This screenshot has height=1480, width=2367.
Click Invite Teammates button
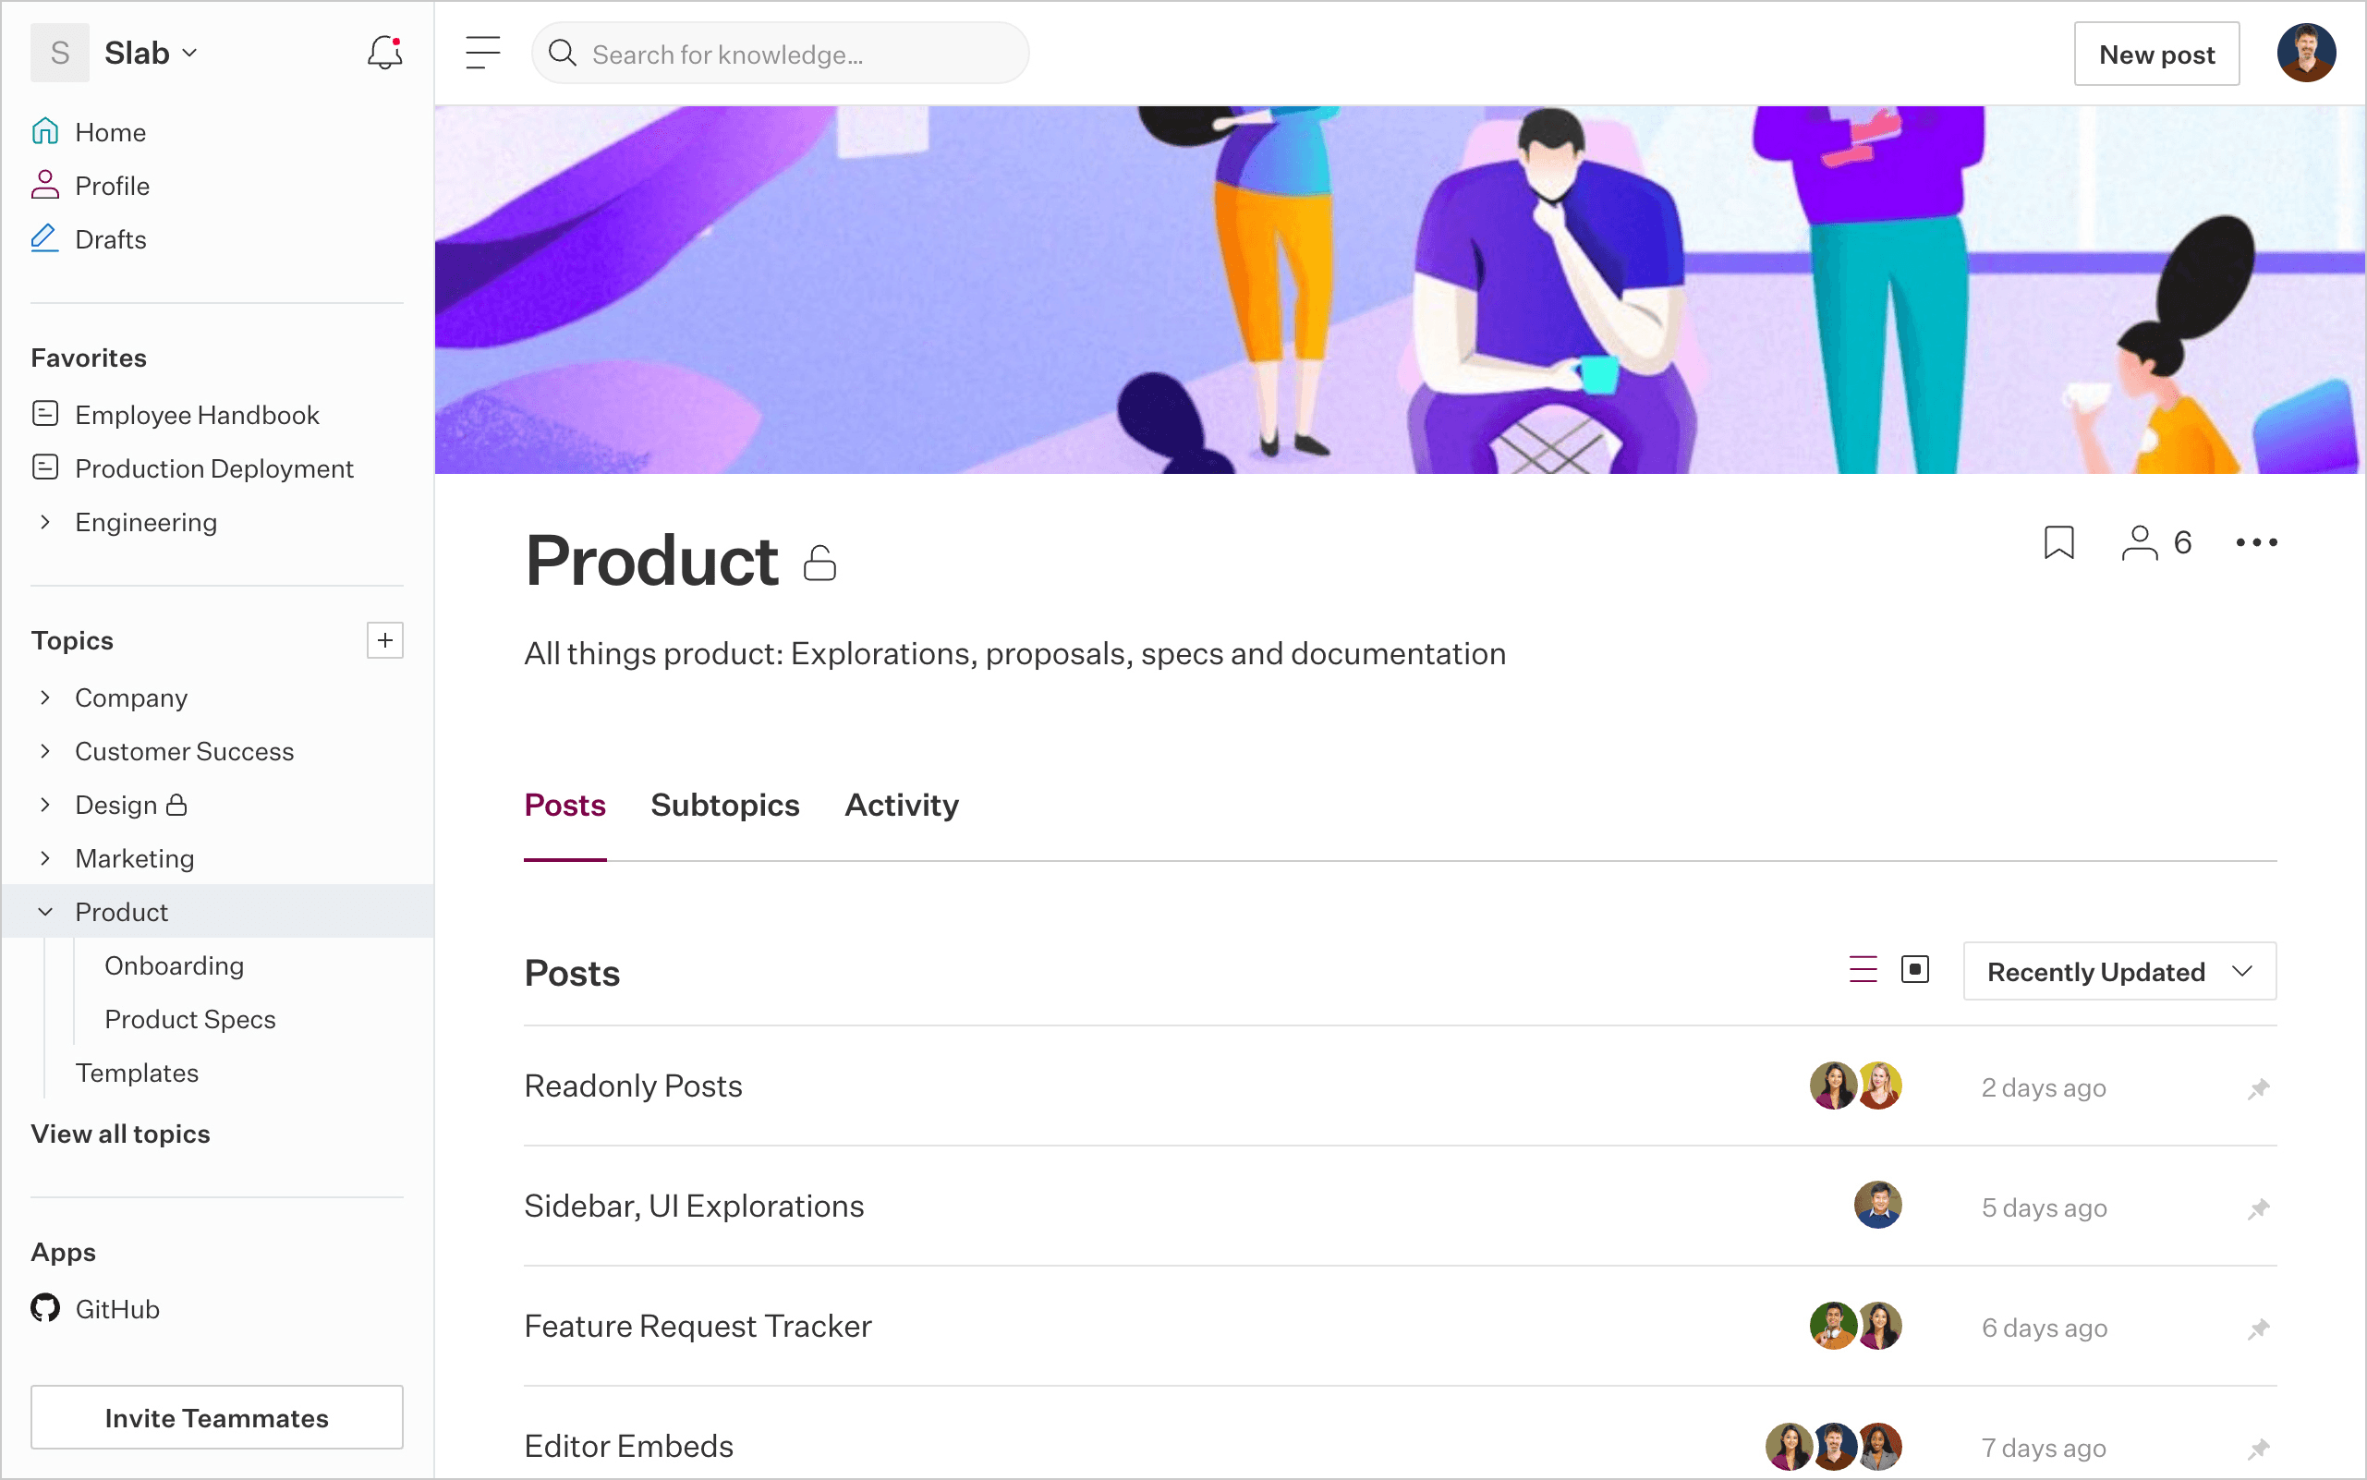216,1417
